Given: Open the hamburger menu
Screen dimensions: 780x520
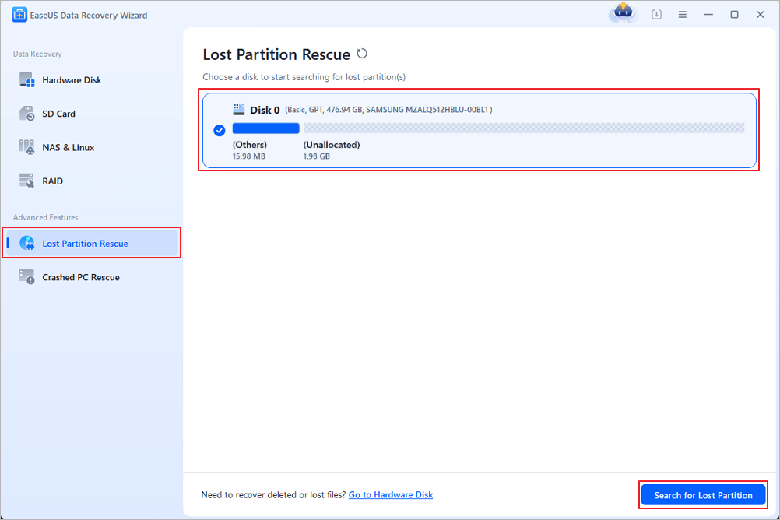Looking at the screenshot, I should click(682, 14).
